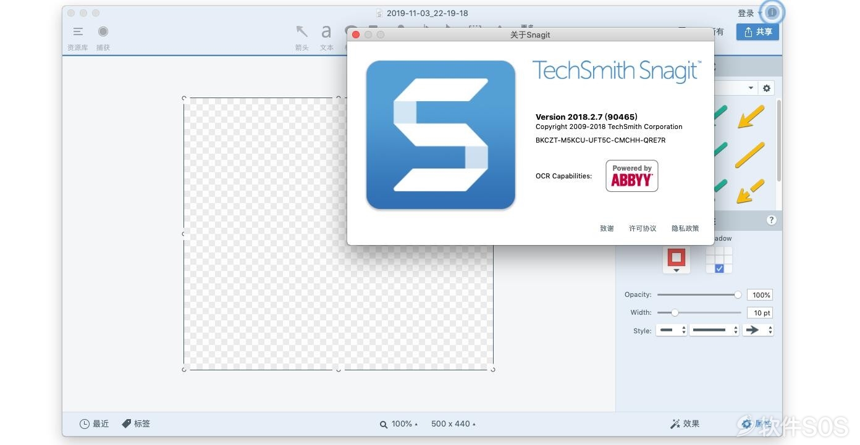Click the TechSmith Snagit heading text

pyautogui.click(x=617, y=71)
